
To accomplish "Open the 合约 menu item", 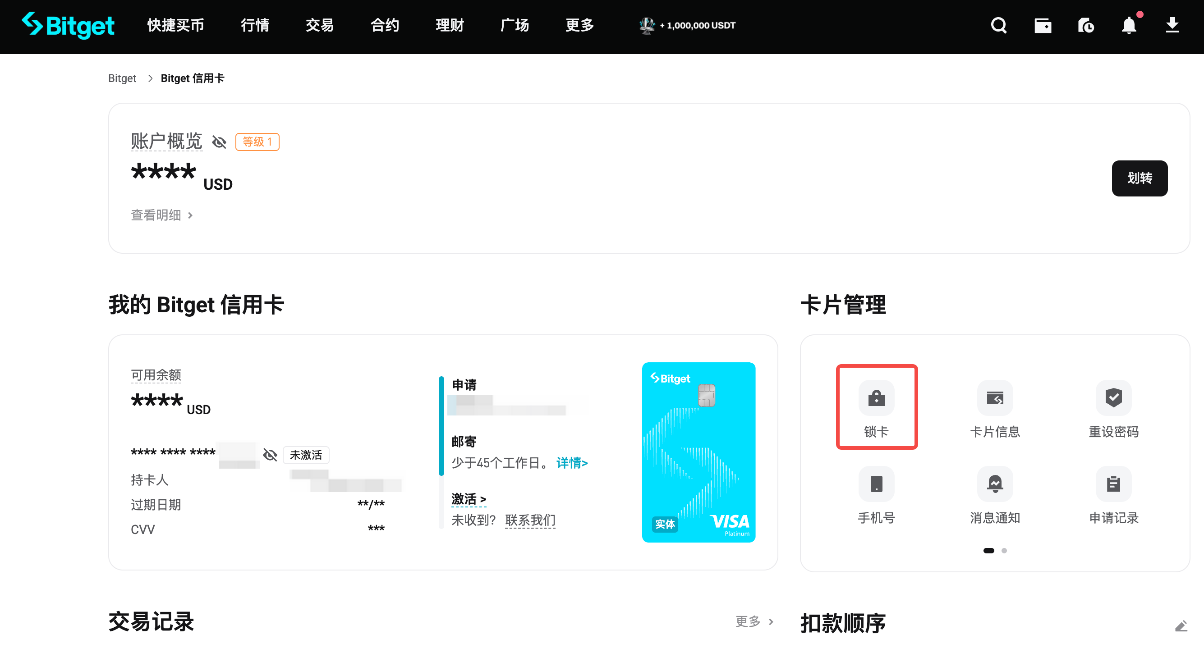I will coord(384,26).
